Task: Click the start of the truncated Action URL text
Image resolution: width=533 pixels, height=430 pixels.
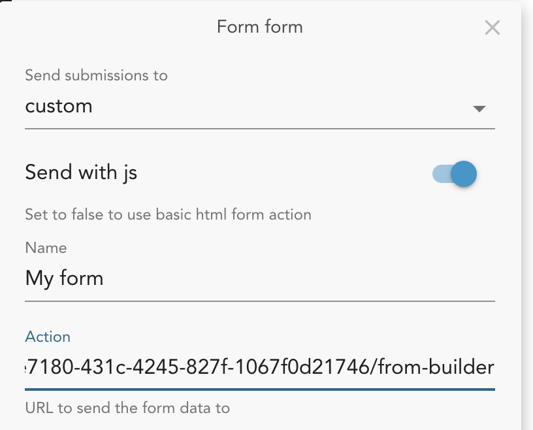Action: 29,367
